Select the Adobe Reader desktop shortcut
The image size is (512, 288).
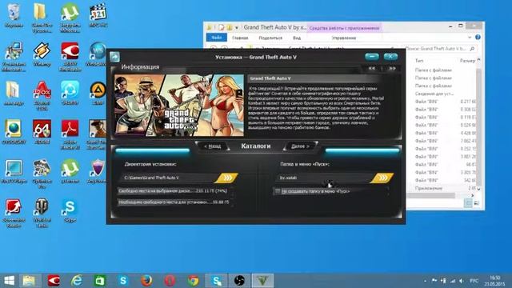70,134
